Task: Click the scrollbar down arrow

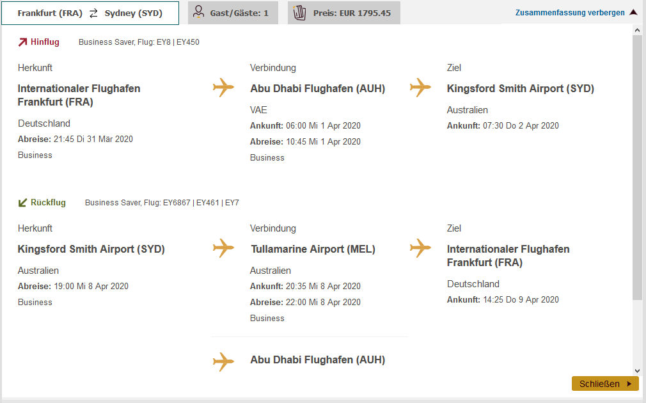Action: 636,370
